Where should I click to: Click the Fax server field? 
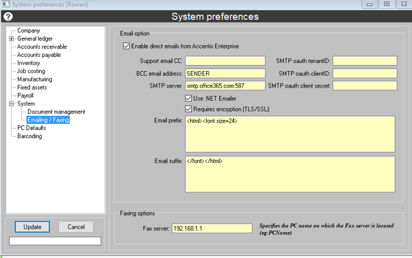(212, 229)
